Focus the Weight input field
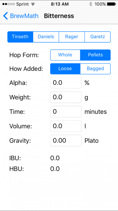 [x=66, y=97]
